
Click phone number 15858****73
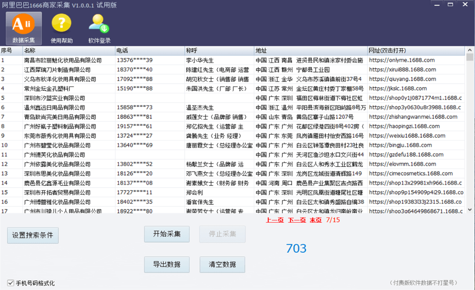135,107
